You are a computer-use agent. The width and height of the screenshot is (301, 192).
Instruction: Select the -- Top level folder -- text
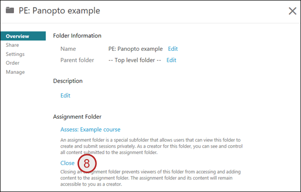pos(135,60)
